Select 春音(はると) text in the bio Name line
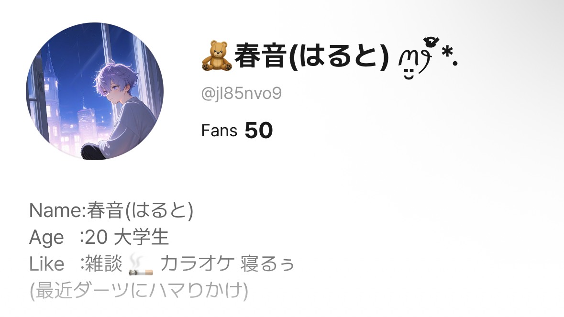 coord(140,210)
